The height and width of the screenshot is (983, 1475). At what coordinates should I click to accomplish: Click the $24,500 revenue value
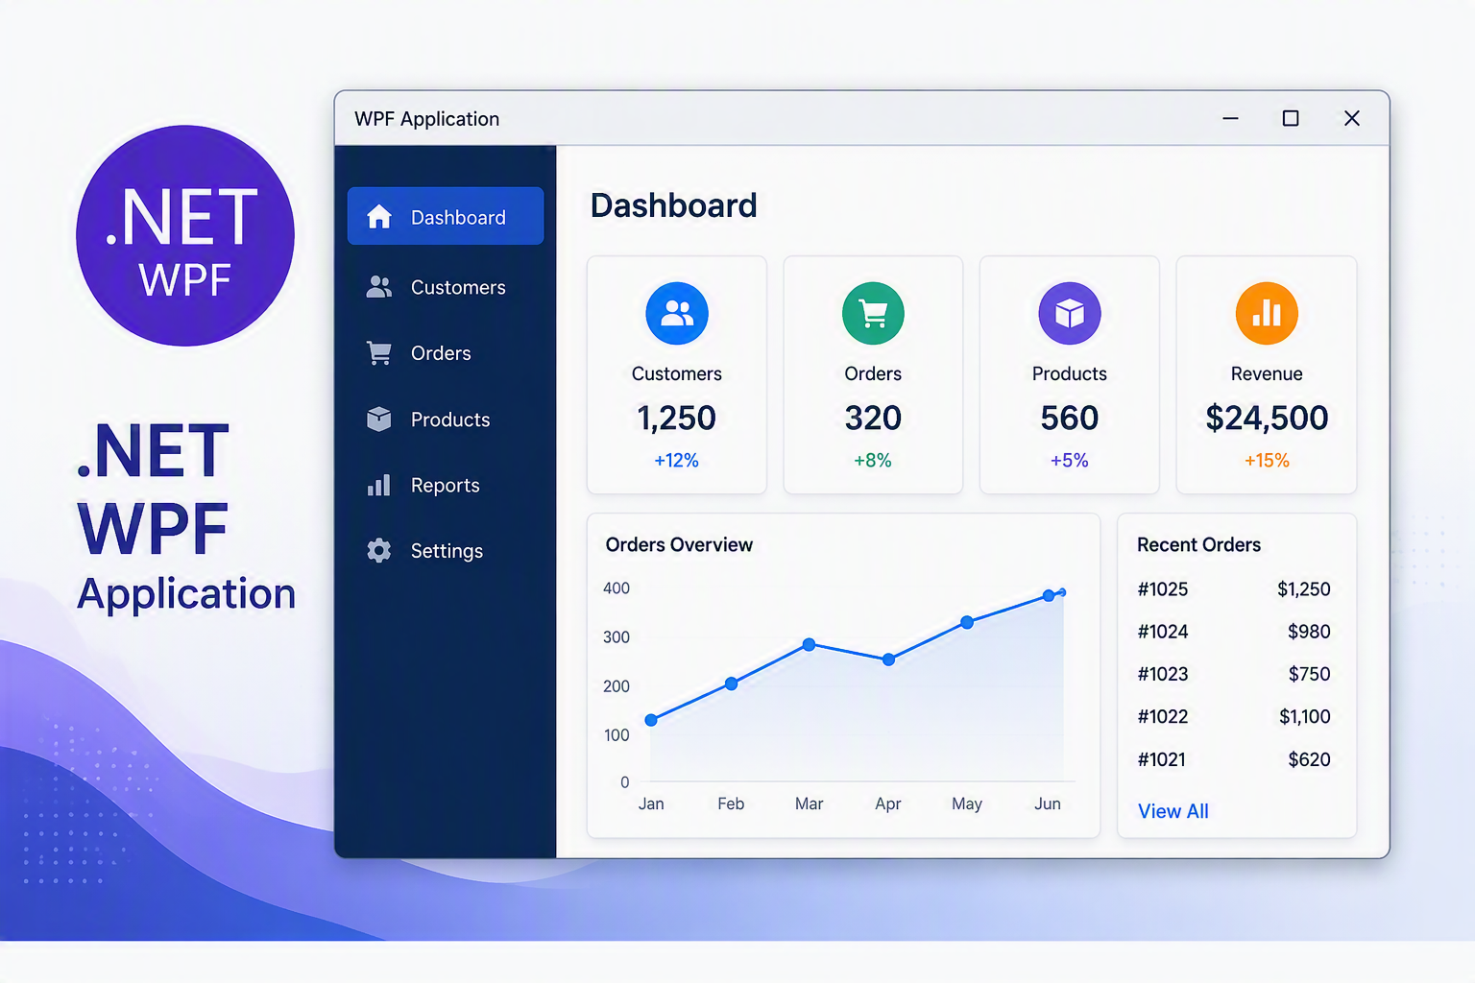click(x=1267, y=418)
